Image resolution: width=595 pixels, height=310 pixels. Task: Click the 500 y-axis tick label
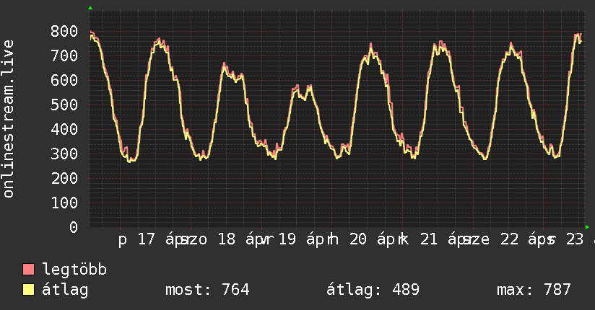pyautogui.click(x=65, y=105)
